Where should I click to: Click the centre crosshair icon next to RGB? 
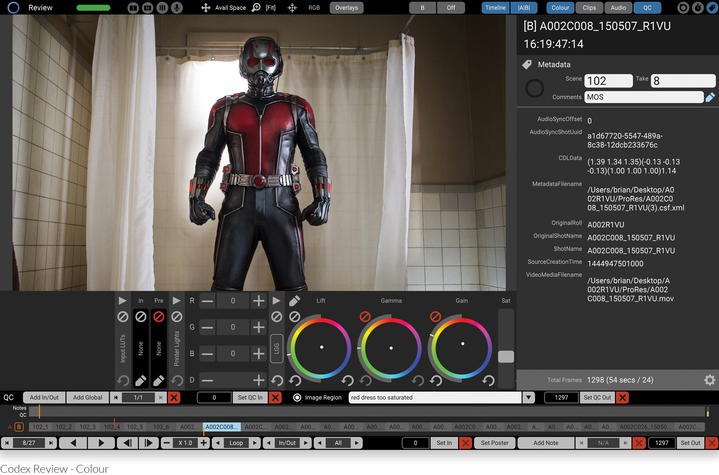(292, 7)
